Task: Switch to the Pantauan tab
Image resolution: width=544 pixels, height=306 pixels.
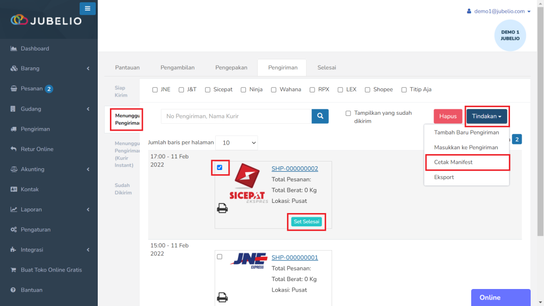Action: pos(127,67)
